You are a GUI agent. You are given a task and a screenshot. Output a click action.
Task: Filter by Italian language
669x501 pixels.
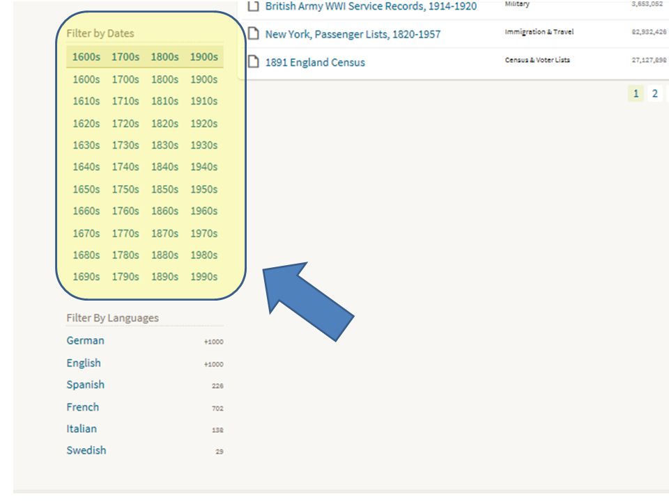(82, 429)
